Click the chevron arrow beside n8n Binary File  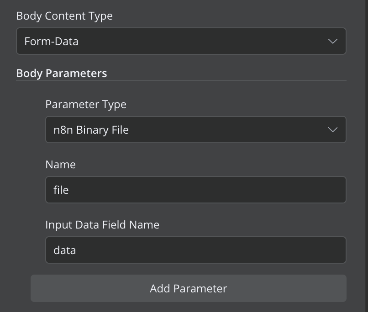333,130
